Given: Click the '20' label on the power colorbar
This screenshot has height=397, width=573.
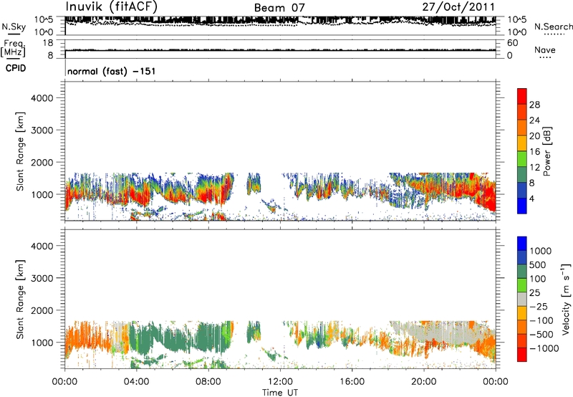Looking at the screenshot, I should click(534, 136).
